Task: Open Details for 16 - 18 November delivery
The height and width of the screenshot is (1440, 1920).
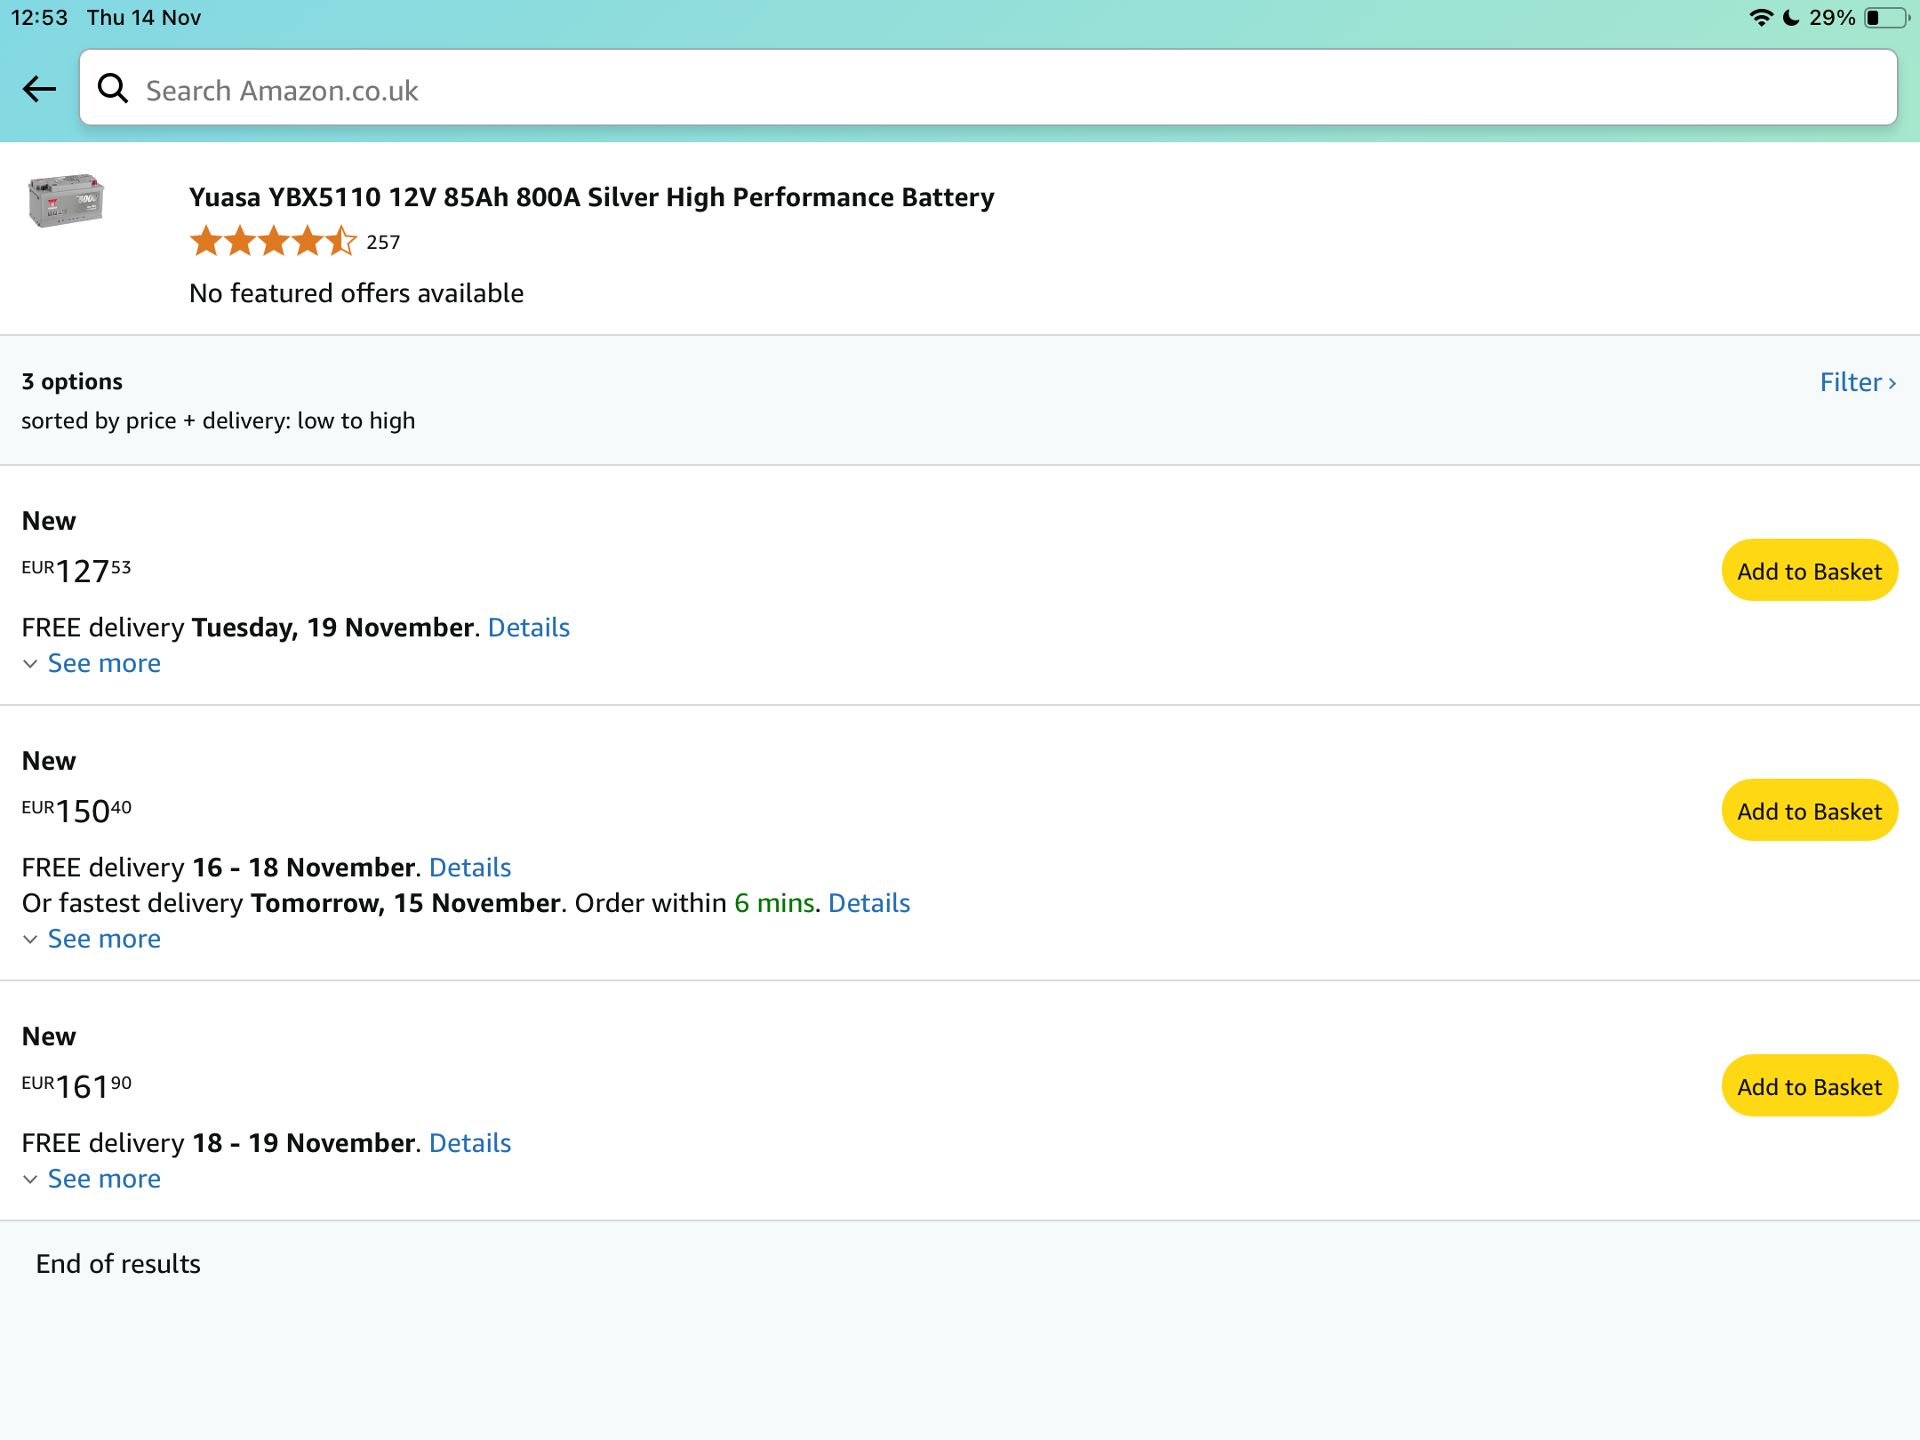Action: point(470,868)
